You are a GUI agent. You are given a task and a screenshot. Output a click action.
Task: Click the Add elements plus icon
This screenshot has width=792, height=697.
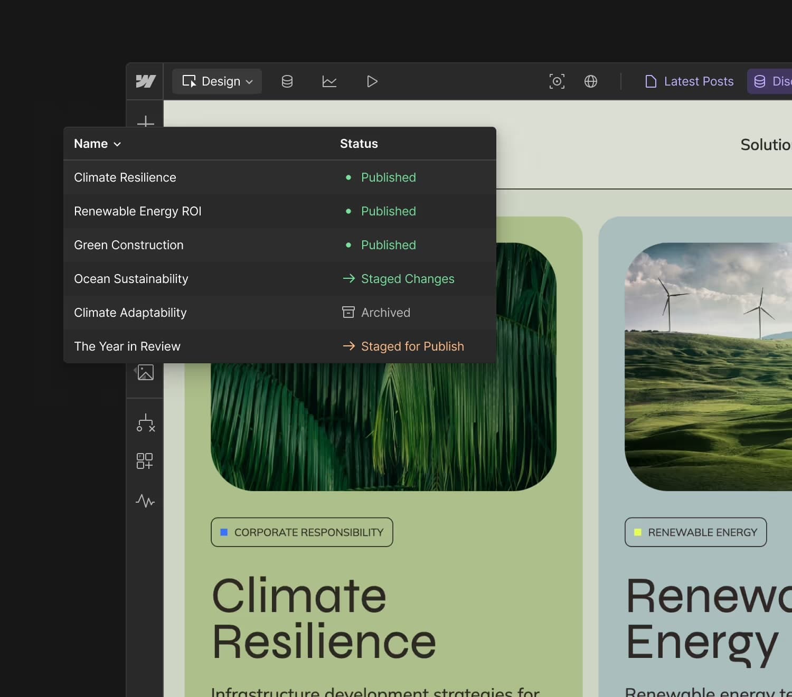coord(145,121)
